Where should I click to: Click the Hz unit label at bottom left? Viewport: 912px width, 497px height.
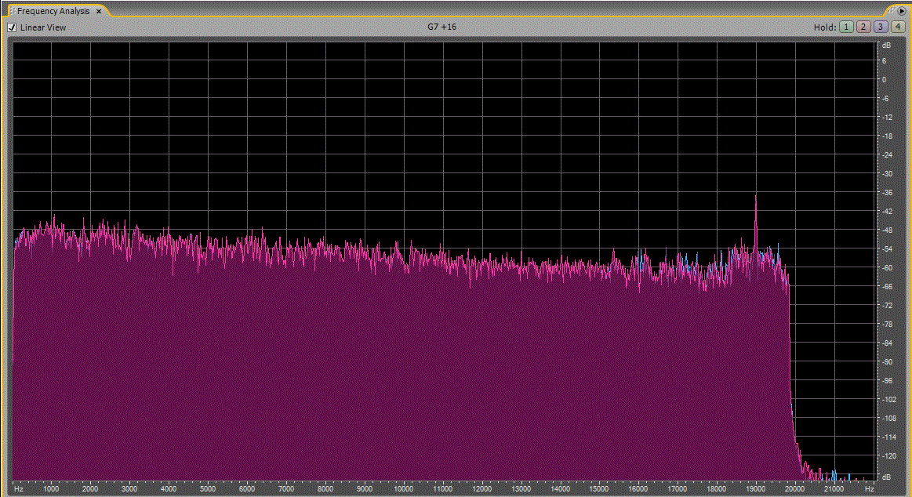coord(18,488)
